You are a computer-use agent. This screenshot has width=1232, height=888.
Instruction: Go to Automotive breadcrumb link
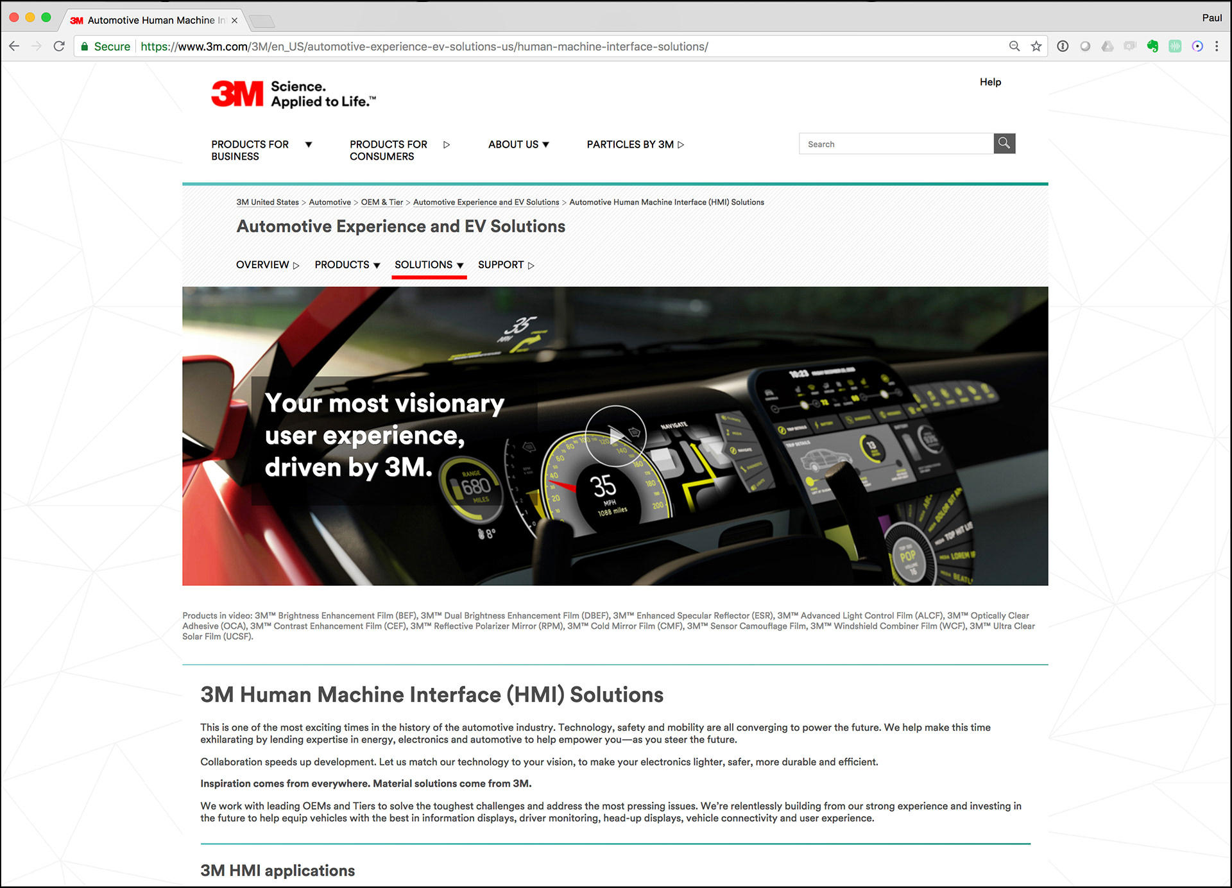pyautogui.click(x=330, y=202)
